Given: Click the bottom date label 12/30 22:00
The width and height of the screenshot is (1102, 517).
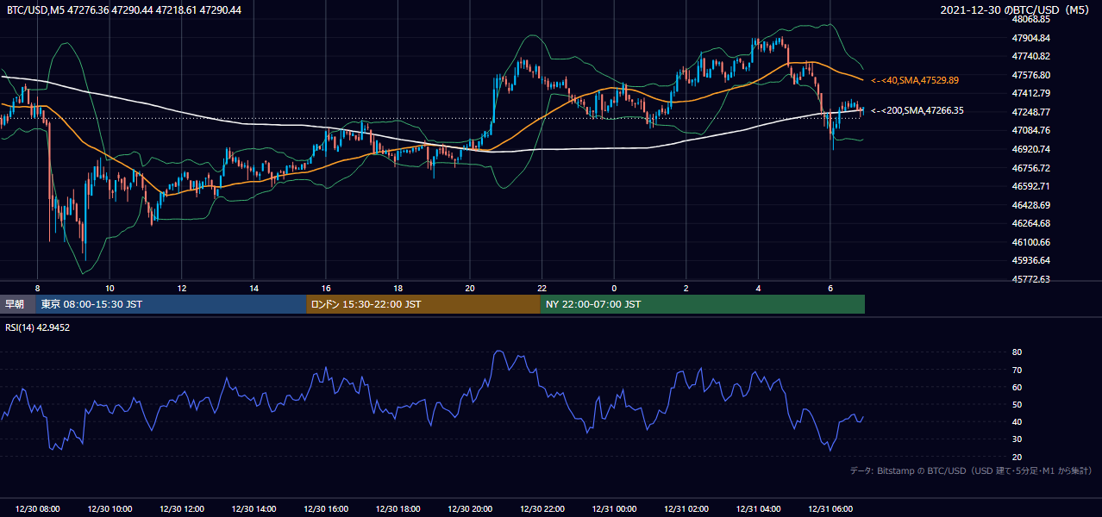Looking at the screenshot, I should (542, 509).
